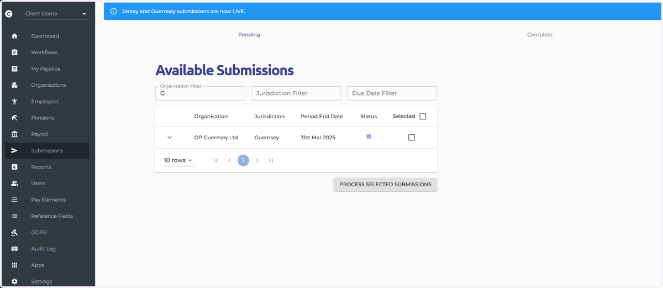Click the Payroll bank icon
The height and width of the screenshot is (288, 663).
[x=14, y=134]
